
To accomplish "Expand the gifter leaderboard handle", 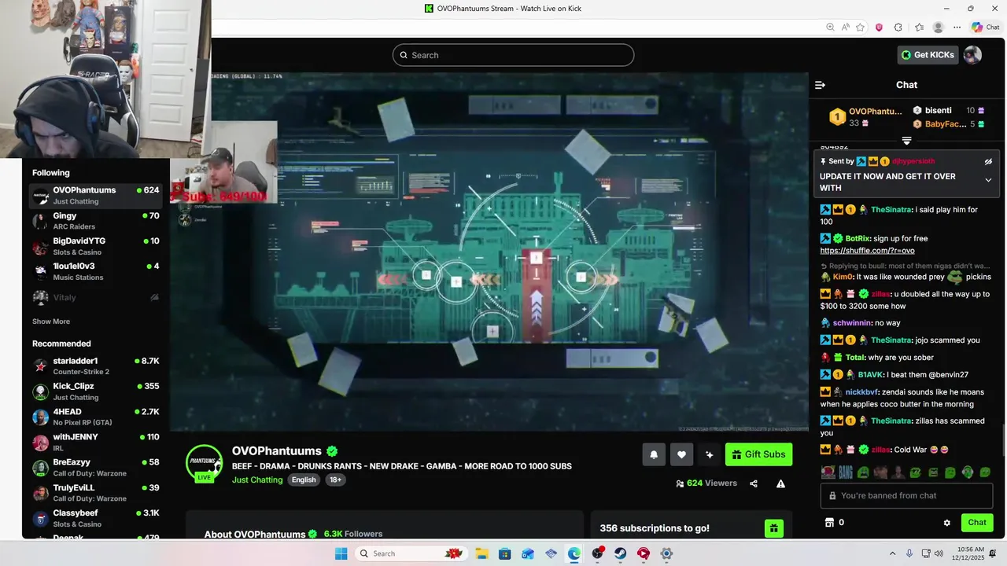I will click(906, 141).
